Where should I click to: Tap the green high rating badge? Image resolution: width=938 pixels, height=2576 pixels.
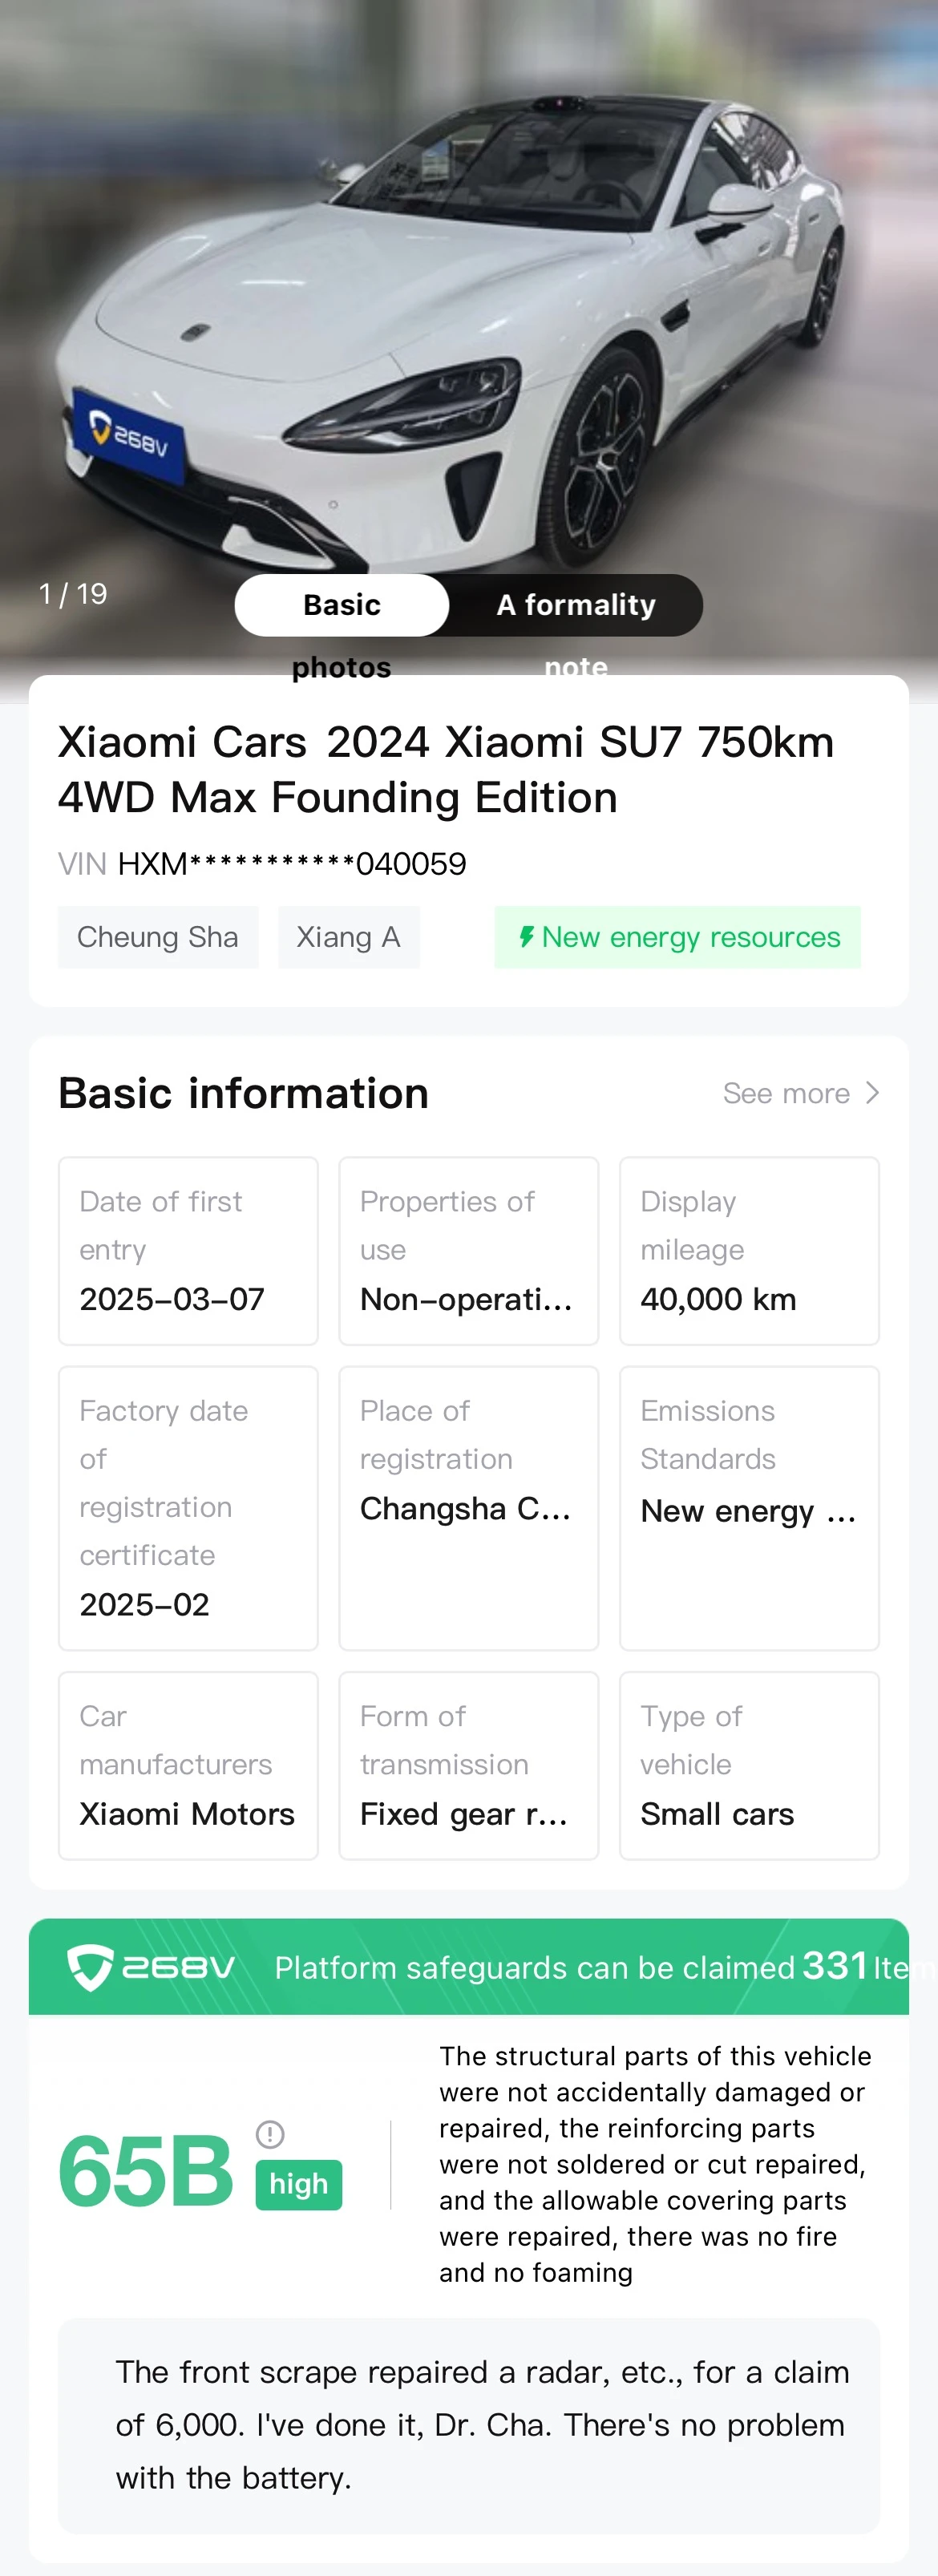pos(299,2184)
